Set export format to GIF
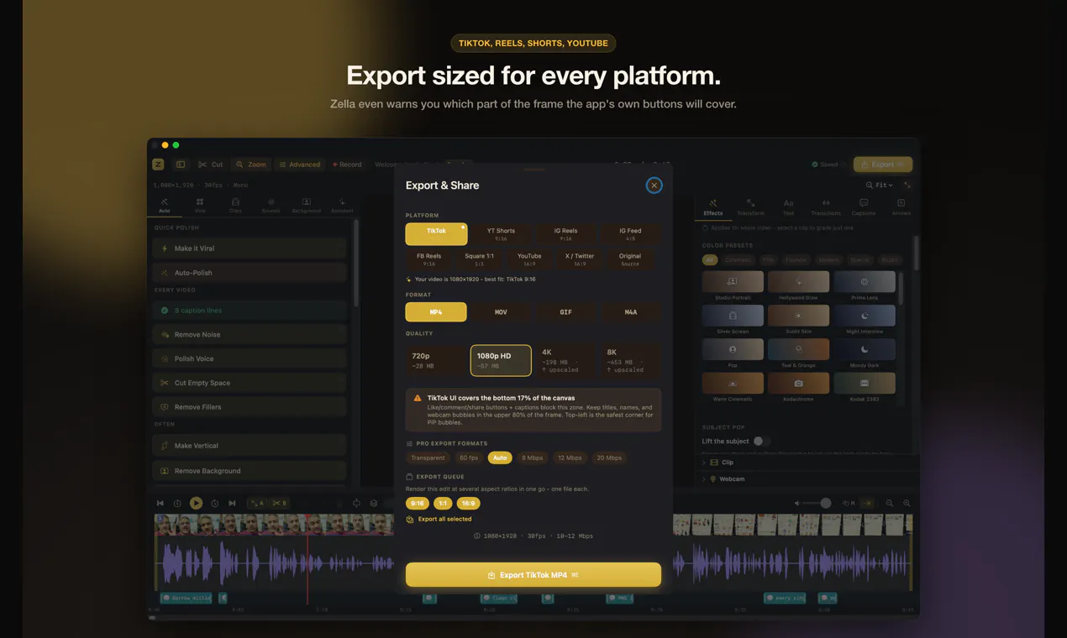This screenshot has height=638, width=1067. (565, 312)
